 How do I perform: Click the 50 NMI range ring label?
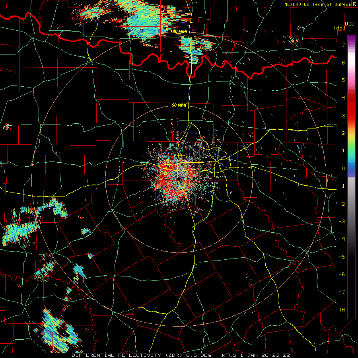pos(179,105)
